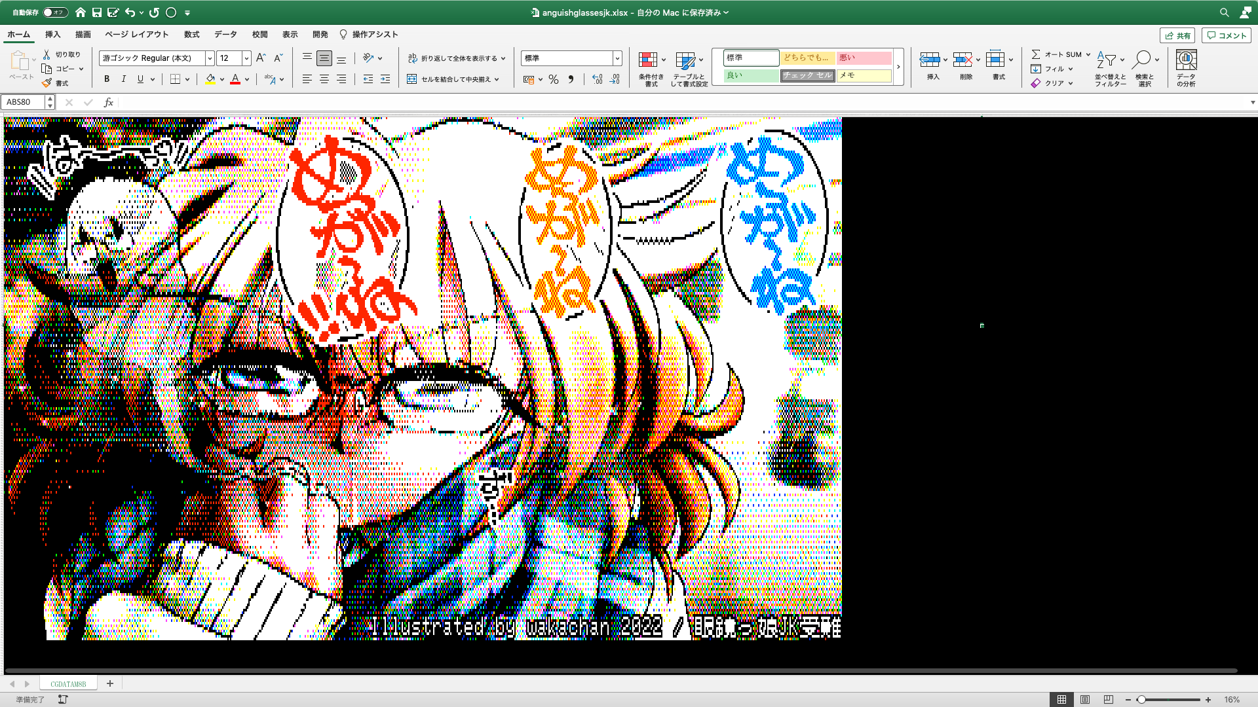This screenshot has height=707, width=1258.
Task: Click セルを結合して中央揃え merge button
Action: point(453,79)
